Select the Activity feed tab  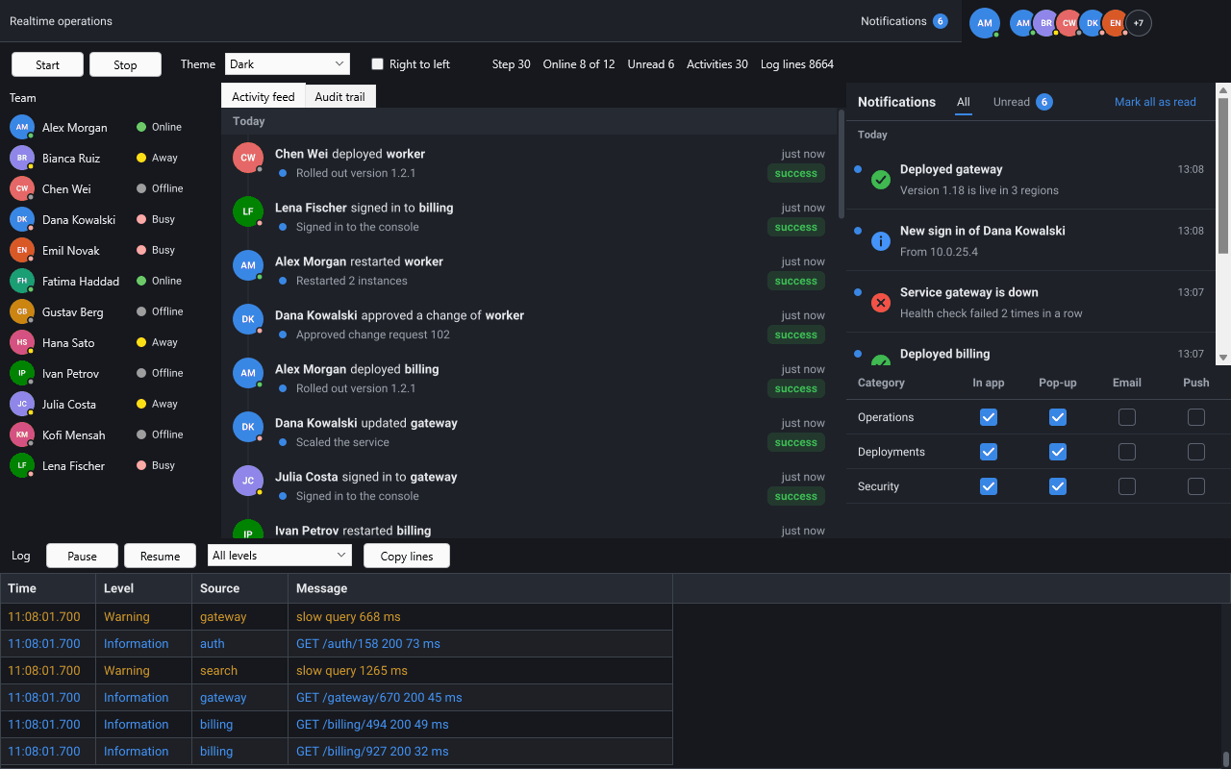(264, 97)
